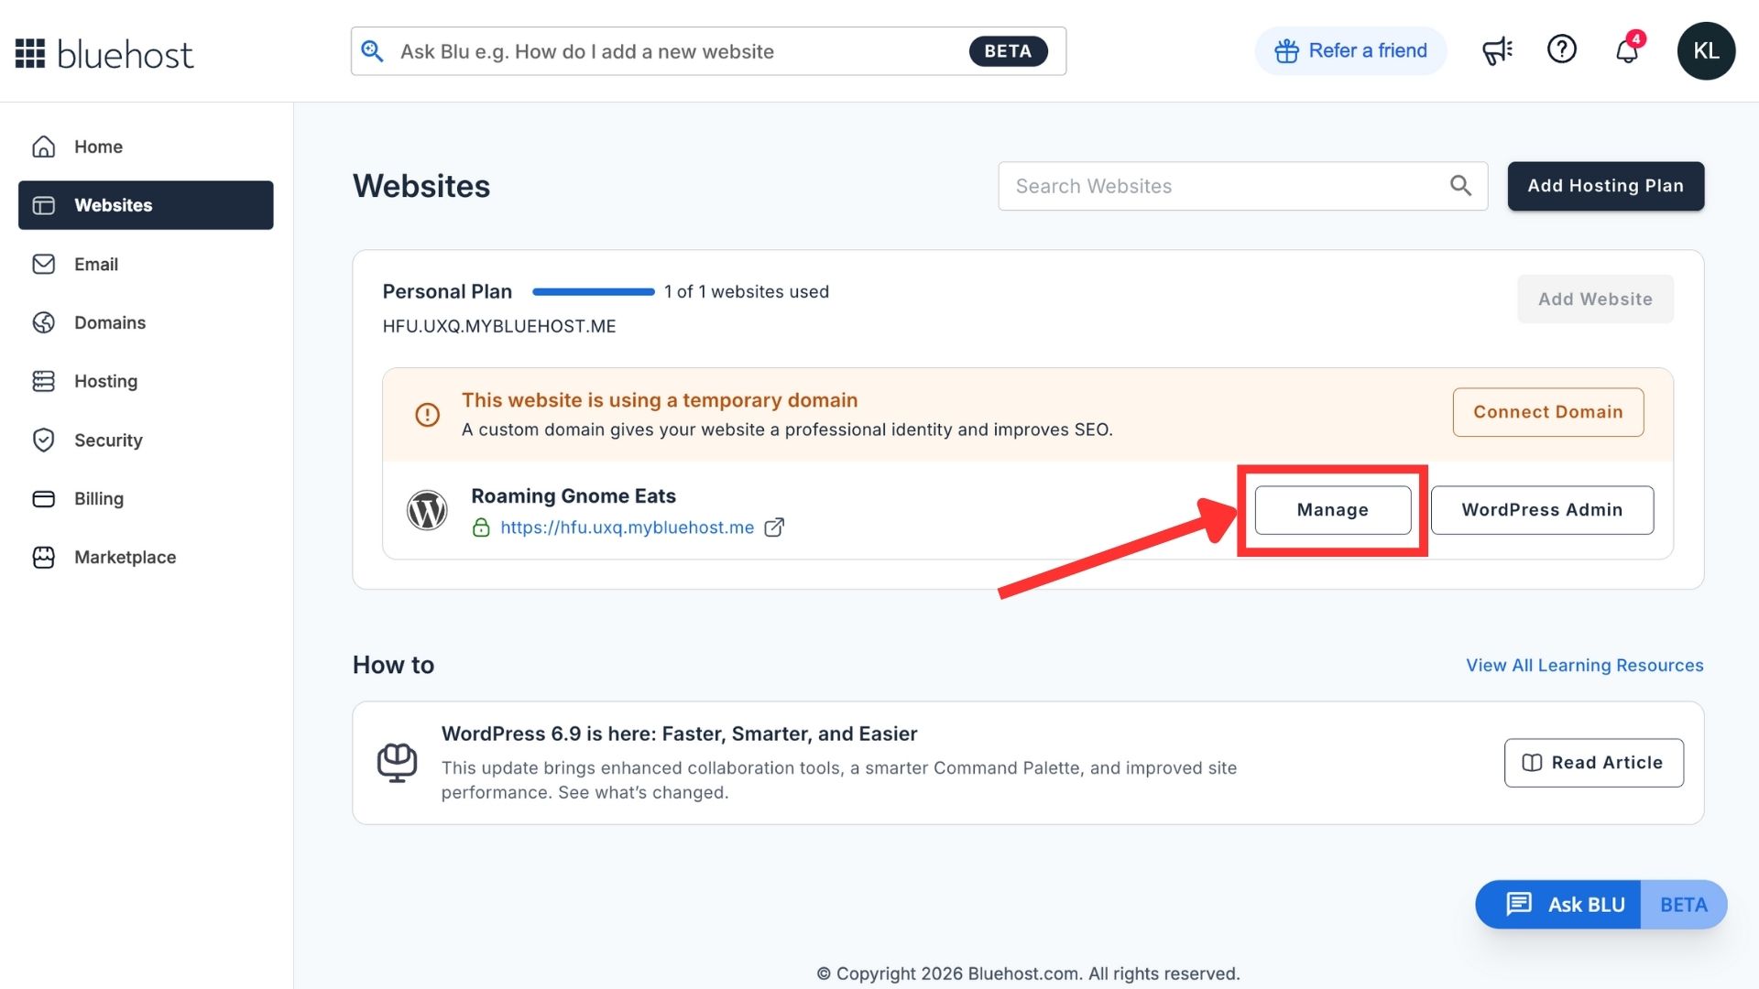Open WordPress Admin
The height and width of the screenshot is (989, 1759).
point(1542,510)
